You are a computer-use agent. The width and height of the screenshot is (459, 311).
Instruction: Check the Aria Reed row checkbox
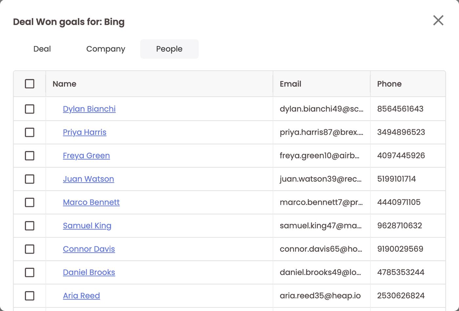[30, 296]
